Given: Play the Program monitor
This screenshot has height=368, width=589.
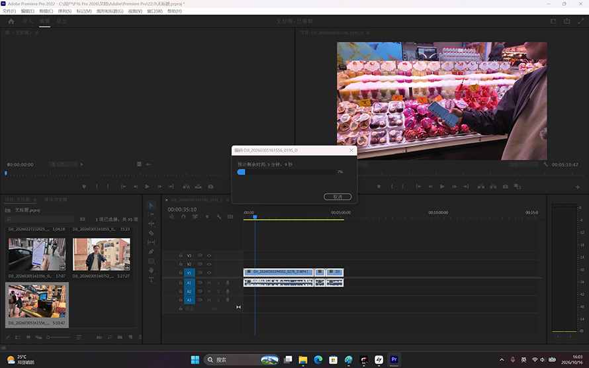Looking at the screenshot, I should click(x=442, y=186).
